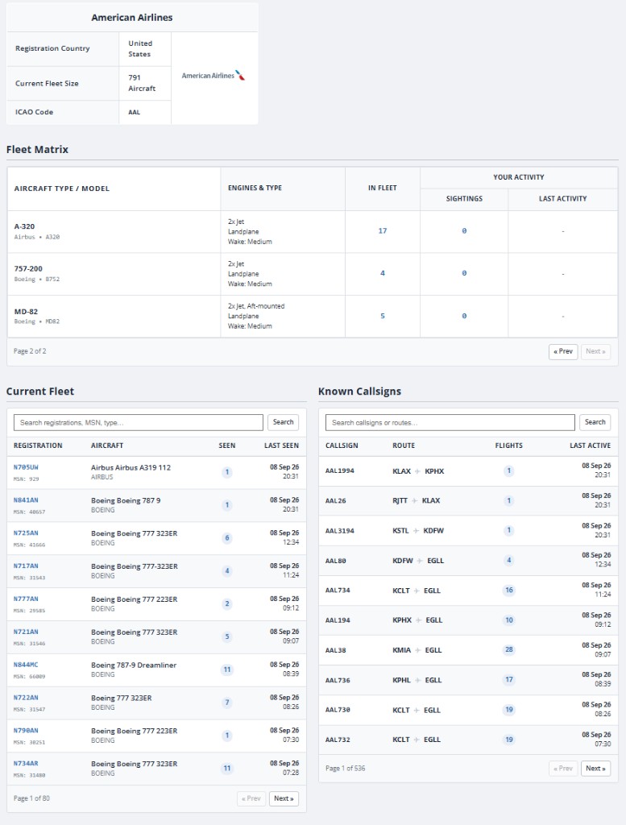The width and height of the screenshot is (626, 825).
Task: Select callsign AAL38
Action: pos(336,650)
